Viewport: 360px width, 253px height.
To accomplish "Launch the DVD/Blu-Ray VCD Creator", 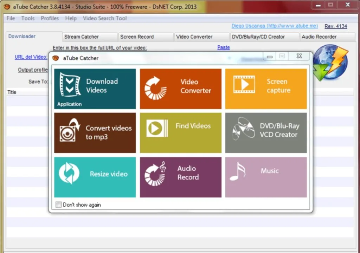I will [x=266, y=132].
